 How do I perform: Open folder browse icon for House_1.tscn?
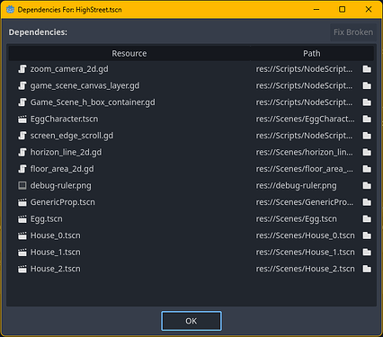(367, 253)
